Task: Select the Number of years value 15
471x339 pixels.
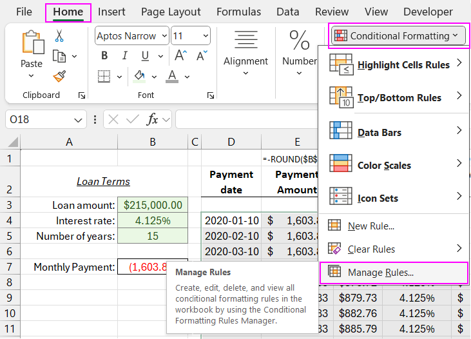Action: (153, 236)
